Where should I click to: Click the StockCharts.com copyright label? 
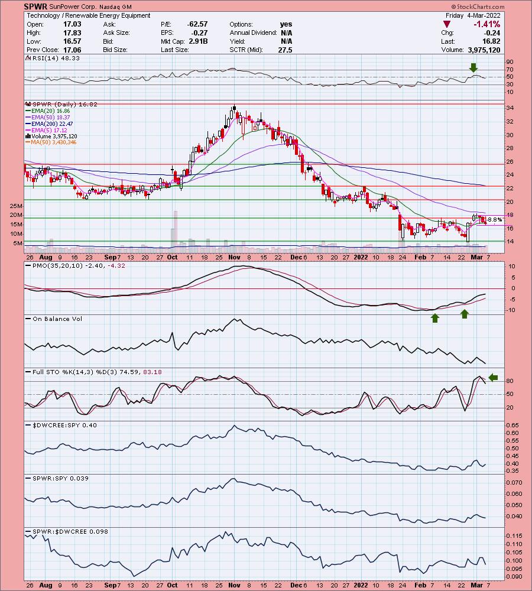pos(478,7)
